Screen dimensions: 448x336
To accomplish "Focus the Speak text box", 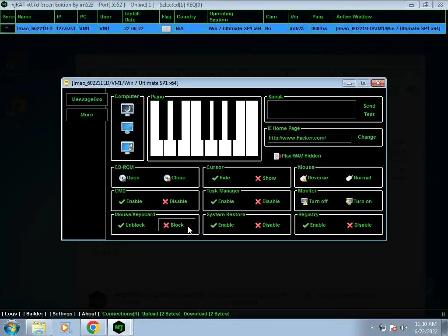I will point(311,109).
